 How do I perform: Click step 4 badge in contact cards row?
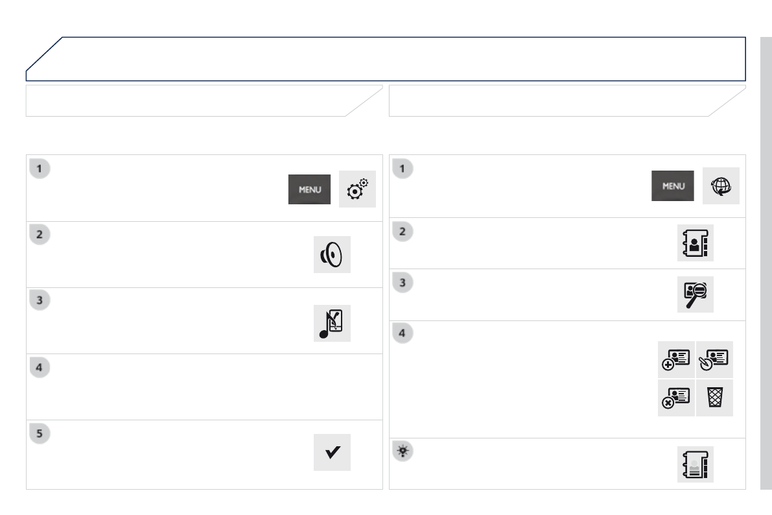pyautogui.click(x=403, y=334)
